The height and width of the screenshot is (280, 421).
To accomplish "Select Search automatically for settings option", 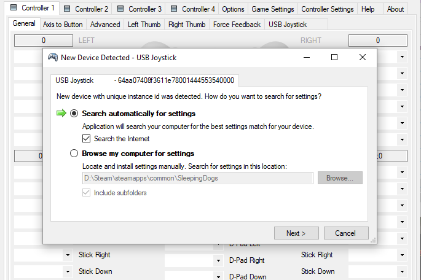I will pyautogui.click(x=74, y=114).
